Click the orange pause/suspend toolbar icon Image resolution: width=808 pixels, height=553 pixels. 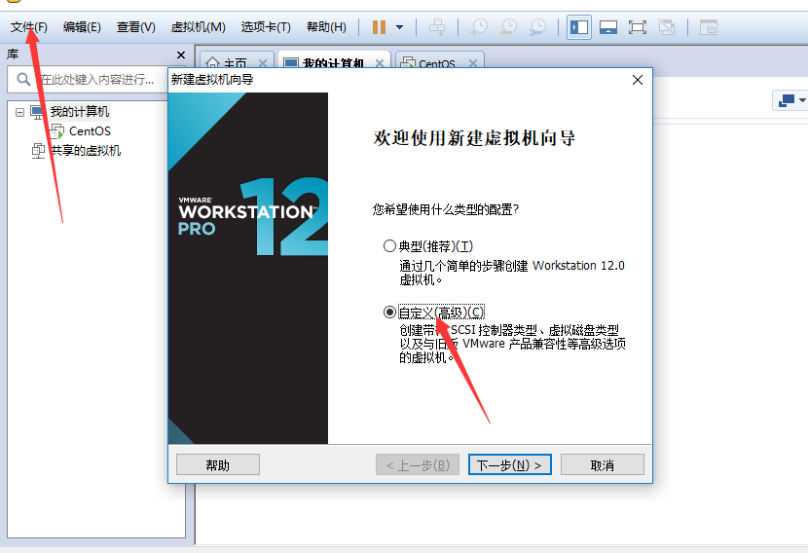click(x=380, y=27)
